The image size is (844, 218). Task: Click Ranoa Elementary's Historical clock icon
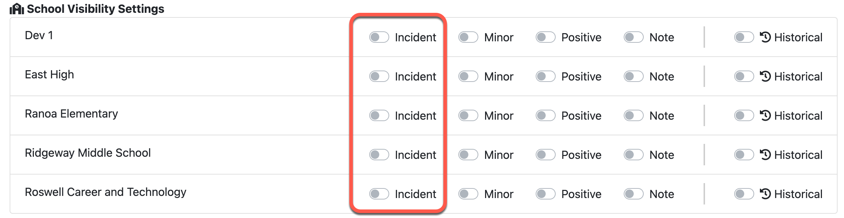pos(765,115)
